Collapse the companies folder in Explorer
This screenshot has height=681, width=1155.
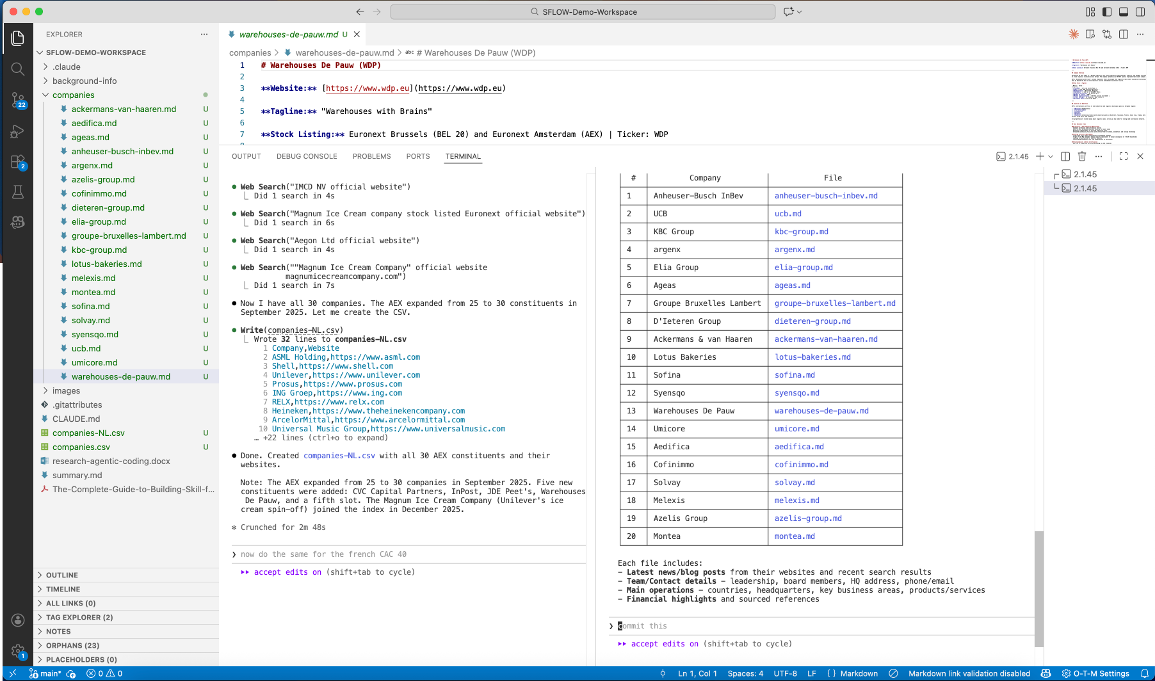click(45, 95)
